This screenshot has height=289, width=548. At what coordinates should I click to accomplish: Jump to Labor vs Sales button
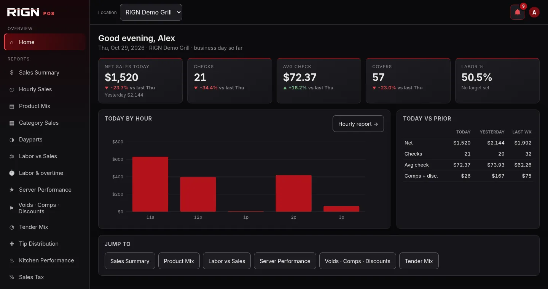pyautogui.click(x=227, y=261)
